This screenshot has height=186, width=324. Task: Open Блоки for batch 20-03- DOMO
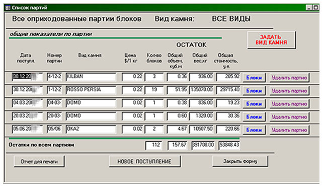254,117
